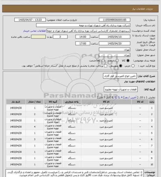Screen dimensions: 161x177
Task: Click the ردیف column header
Action: coord(152,102)
